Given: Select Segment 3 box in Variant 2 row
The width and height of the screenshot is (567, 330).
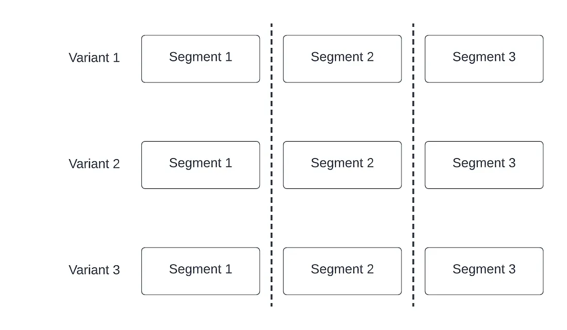Looking at the screenshot, I should tap(484, 165).
